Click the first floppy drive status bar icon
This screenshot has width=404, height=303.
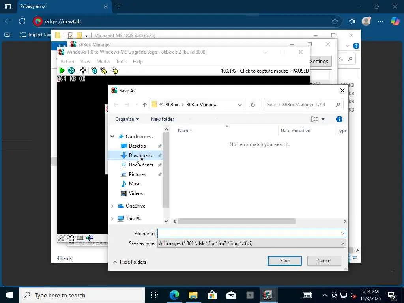point(61,238)
